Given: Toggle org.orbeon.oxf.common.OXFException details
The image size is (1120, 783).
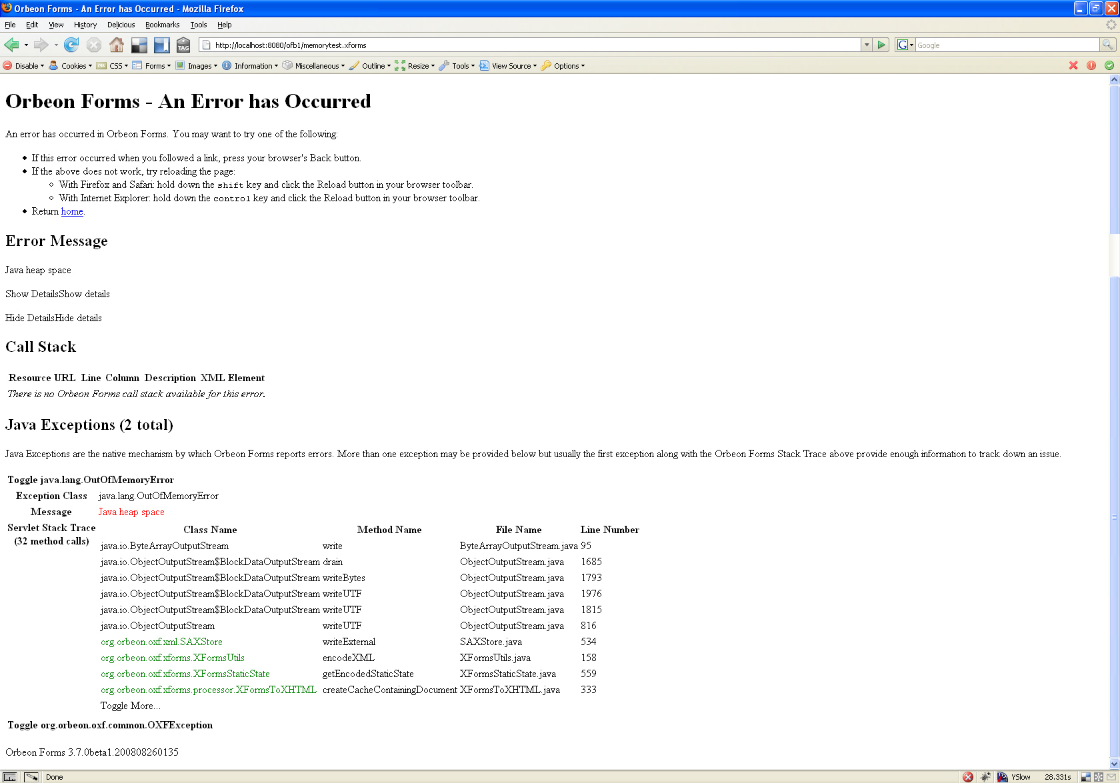Looking at the screenshot, I should pyautogui.click(x=110, y=725).
